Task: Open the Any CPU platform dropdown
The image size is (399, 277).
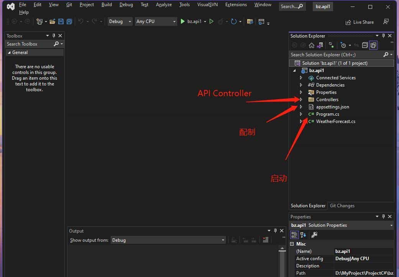Action: click(156, 21)
